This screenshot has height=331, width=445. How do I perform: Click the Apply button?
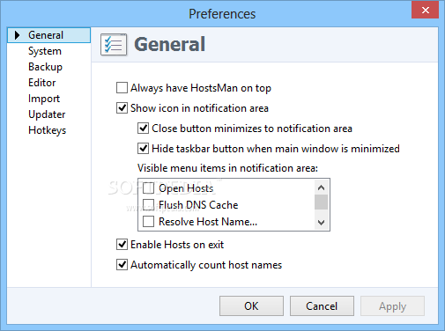coord(392,306)
